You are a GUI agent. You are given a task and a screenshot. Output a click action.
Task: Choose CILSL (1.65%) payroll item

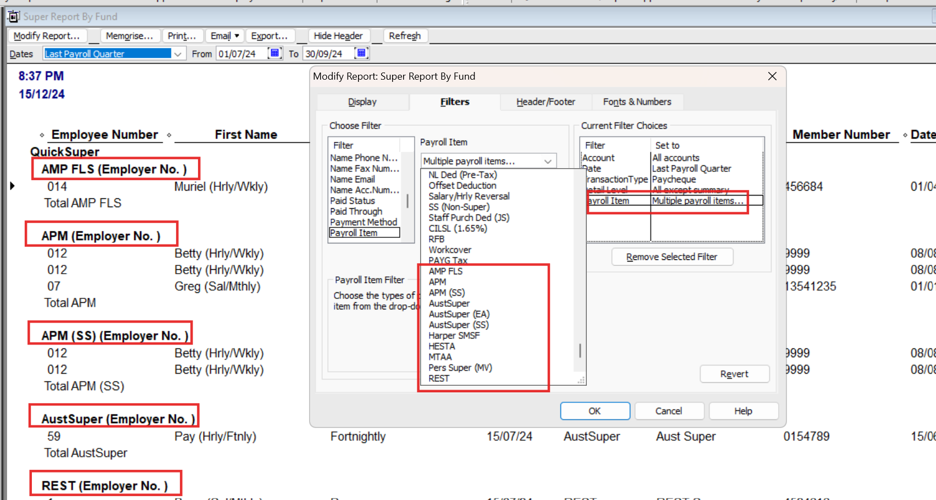458,229
